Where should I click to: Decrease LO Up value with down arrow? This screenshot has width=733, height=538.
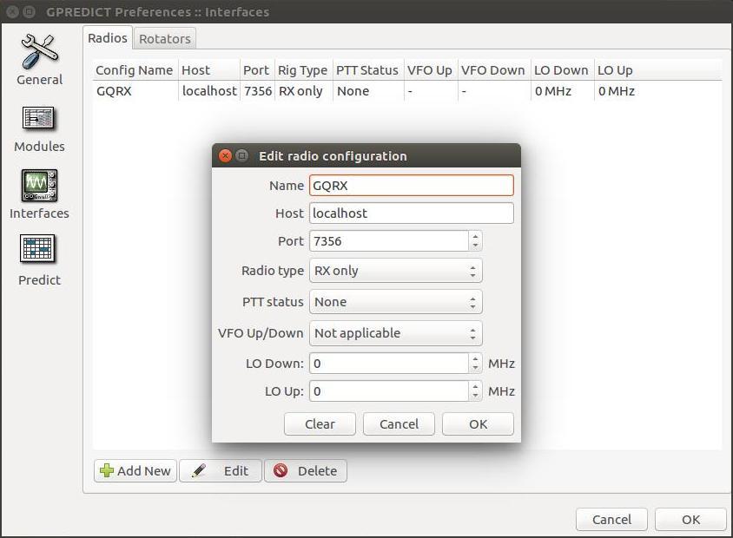[x=475, y=396]
